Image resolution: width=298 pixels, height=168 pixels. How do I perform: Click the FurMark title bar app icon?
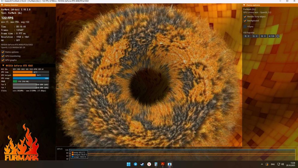[2, 1]
